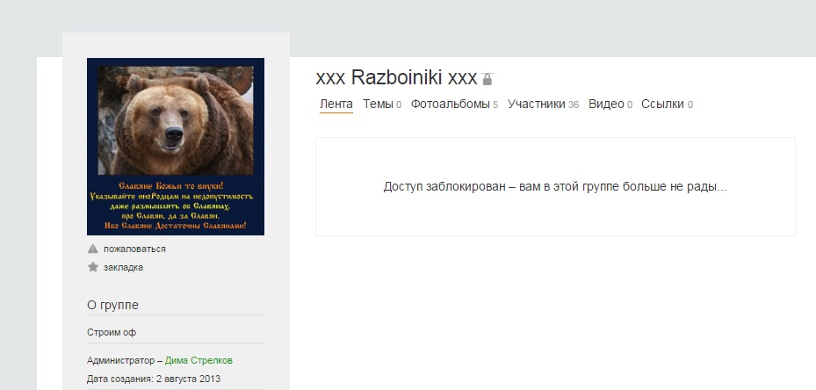
Task: Click the О группе heading
Action: click(112, 305)
